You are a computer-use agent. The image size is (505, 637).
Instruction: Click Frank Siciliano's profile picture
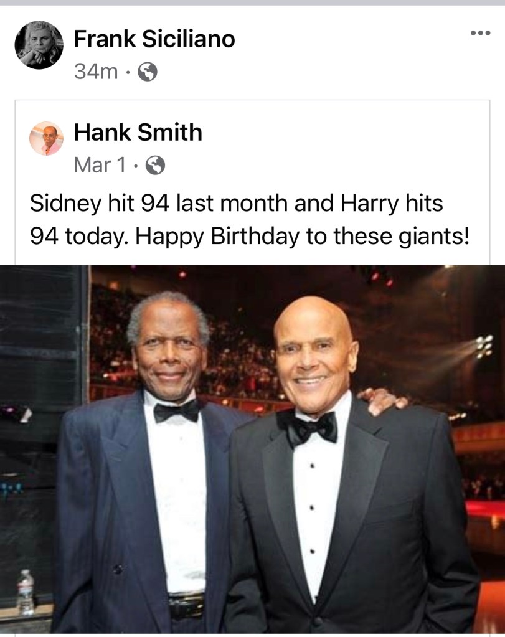pos(39,45)
